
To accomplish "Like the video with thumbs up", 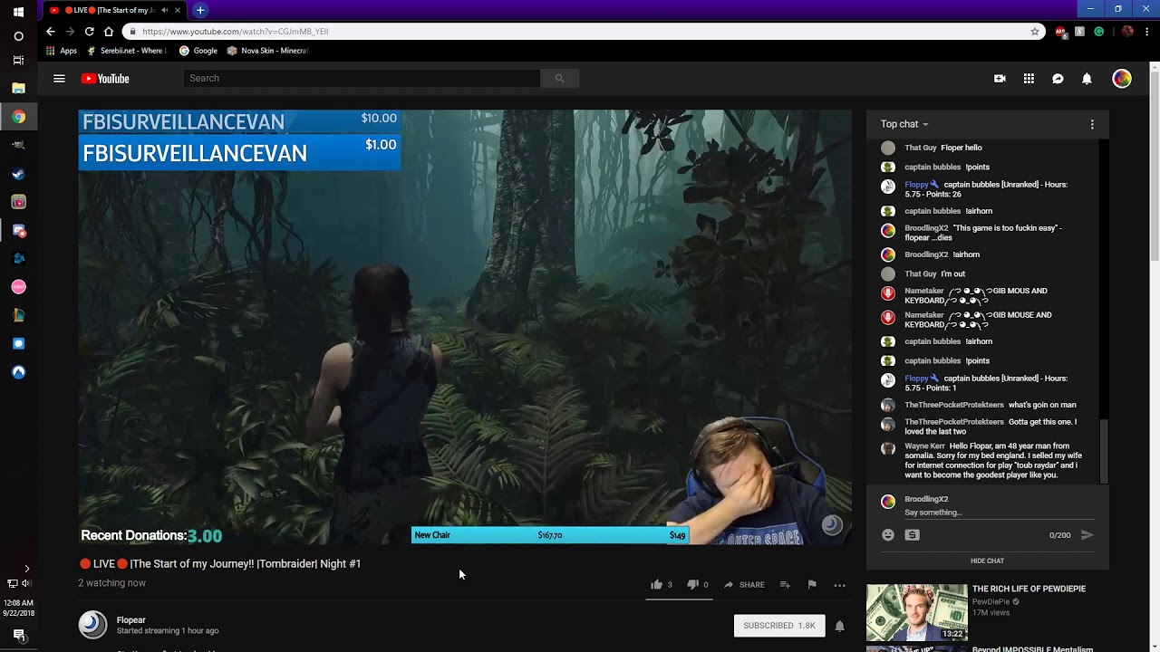I will coord(657,585).
